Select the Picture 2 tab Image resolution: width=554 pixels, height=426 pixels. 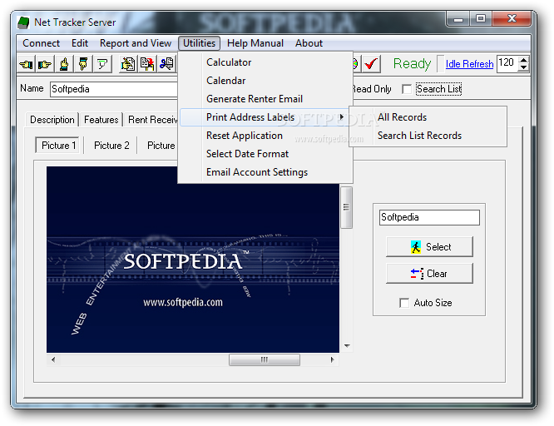click(111, 146)
